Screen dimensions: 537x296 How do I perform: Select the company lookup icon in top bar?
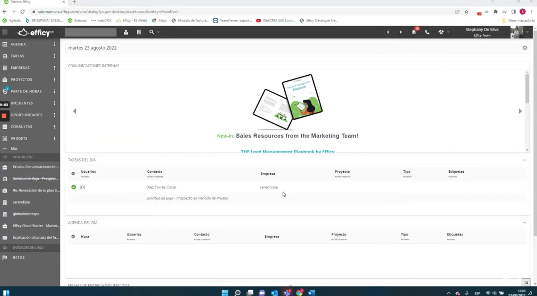[x=138, y=32]
